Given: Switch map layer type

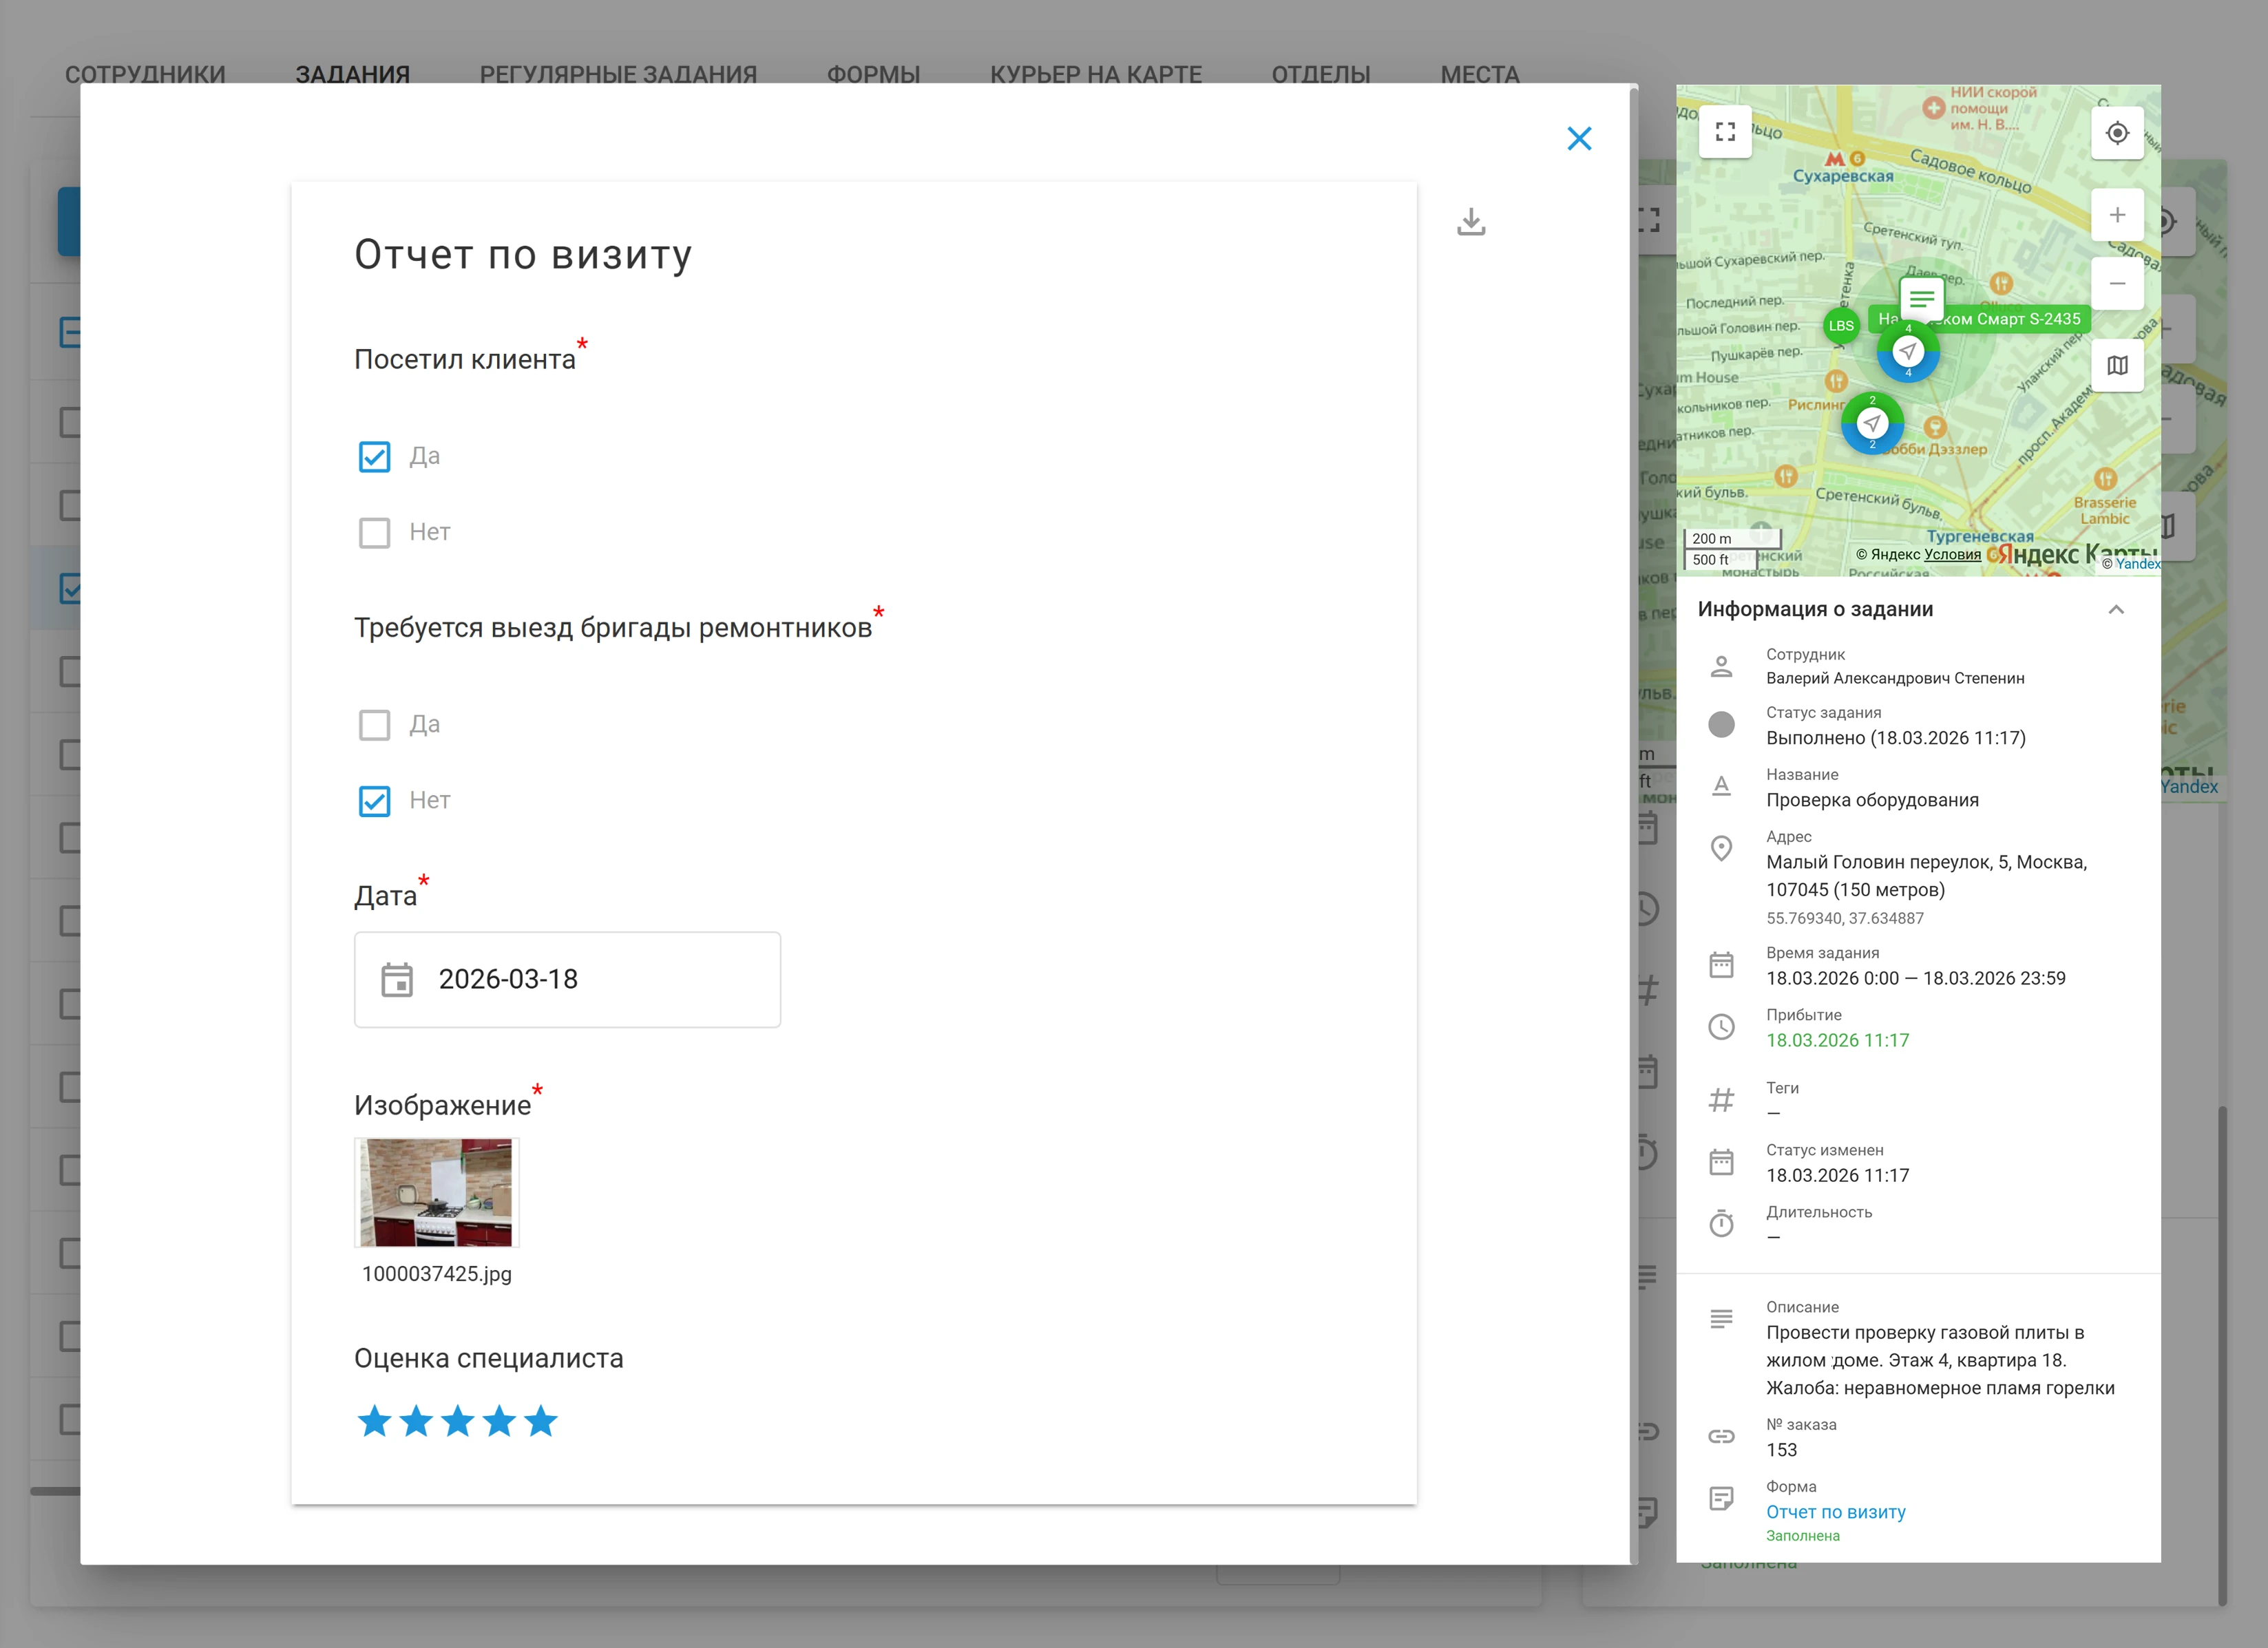Looking at the screenshot, I should 2117,365.
